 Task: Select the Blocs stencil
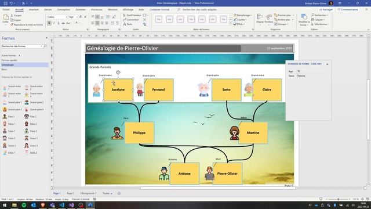pos(4,70)
